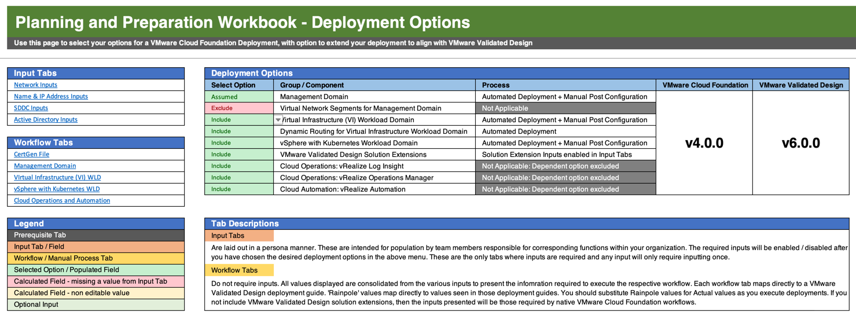This screenshot has width=856, height=326.
Task: Select Include cell for vRealize Automation
Action: click(x=238, y=189)
